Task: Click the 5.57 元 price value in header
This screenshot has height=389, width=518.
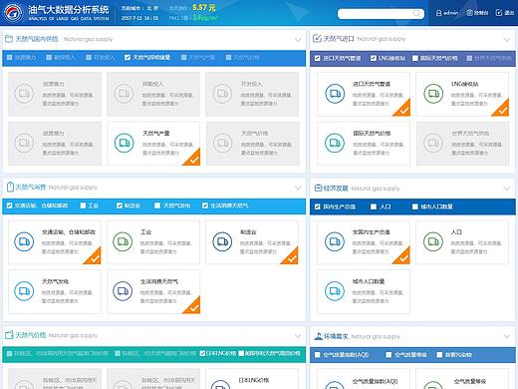Action: [204, 7]
